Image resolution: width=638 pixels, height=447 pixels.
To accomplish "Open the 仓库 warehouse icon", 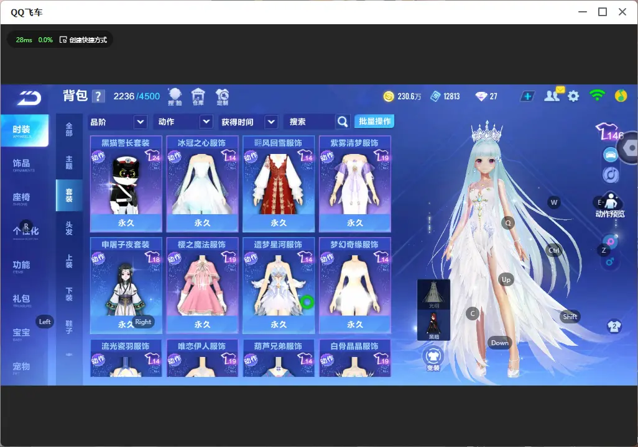I will tap(198, 97).
